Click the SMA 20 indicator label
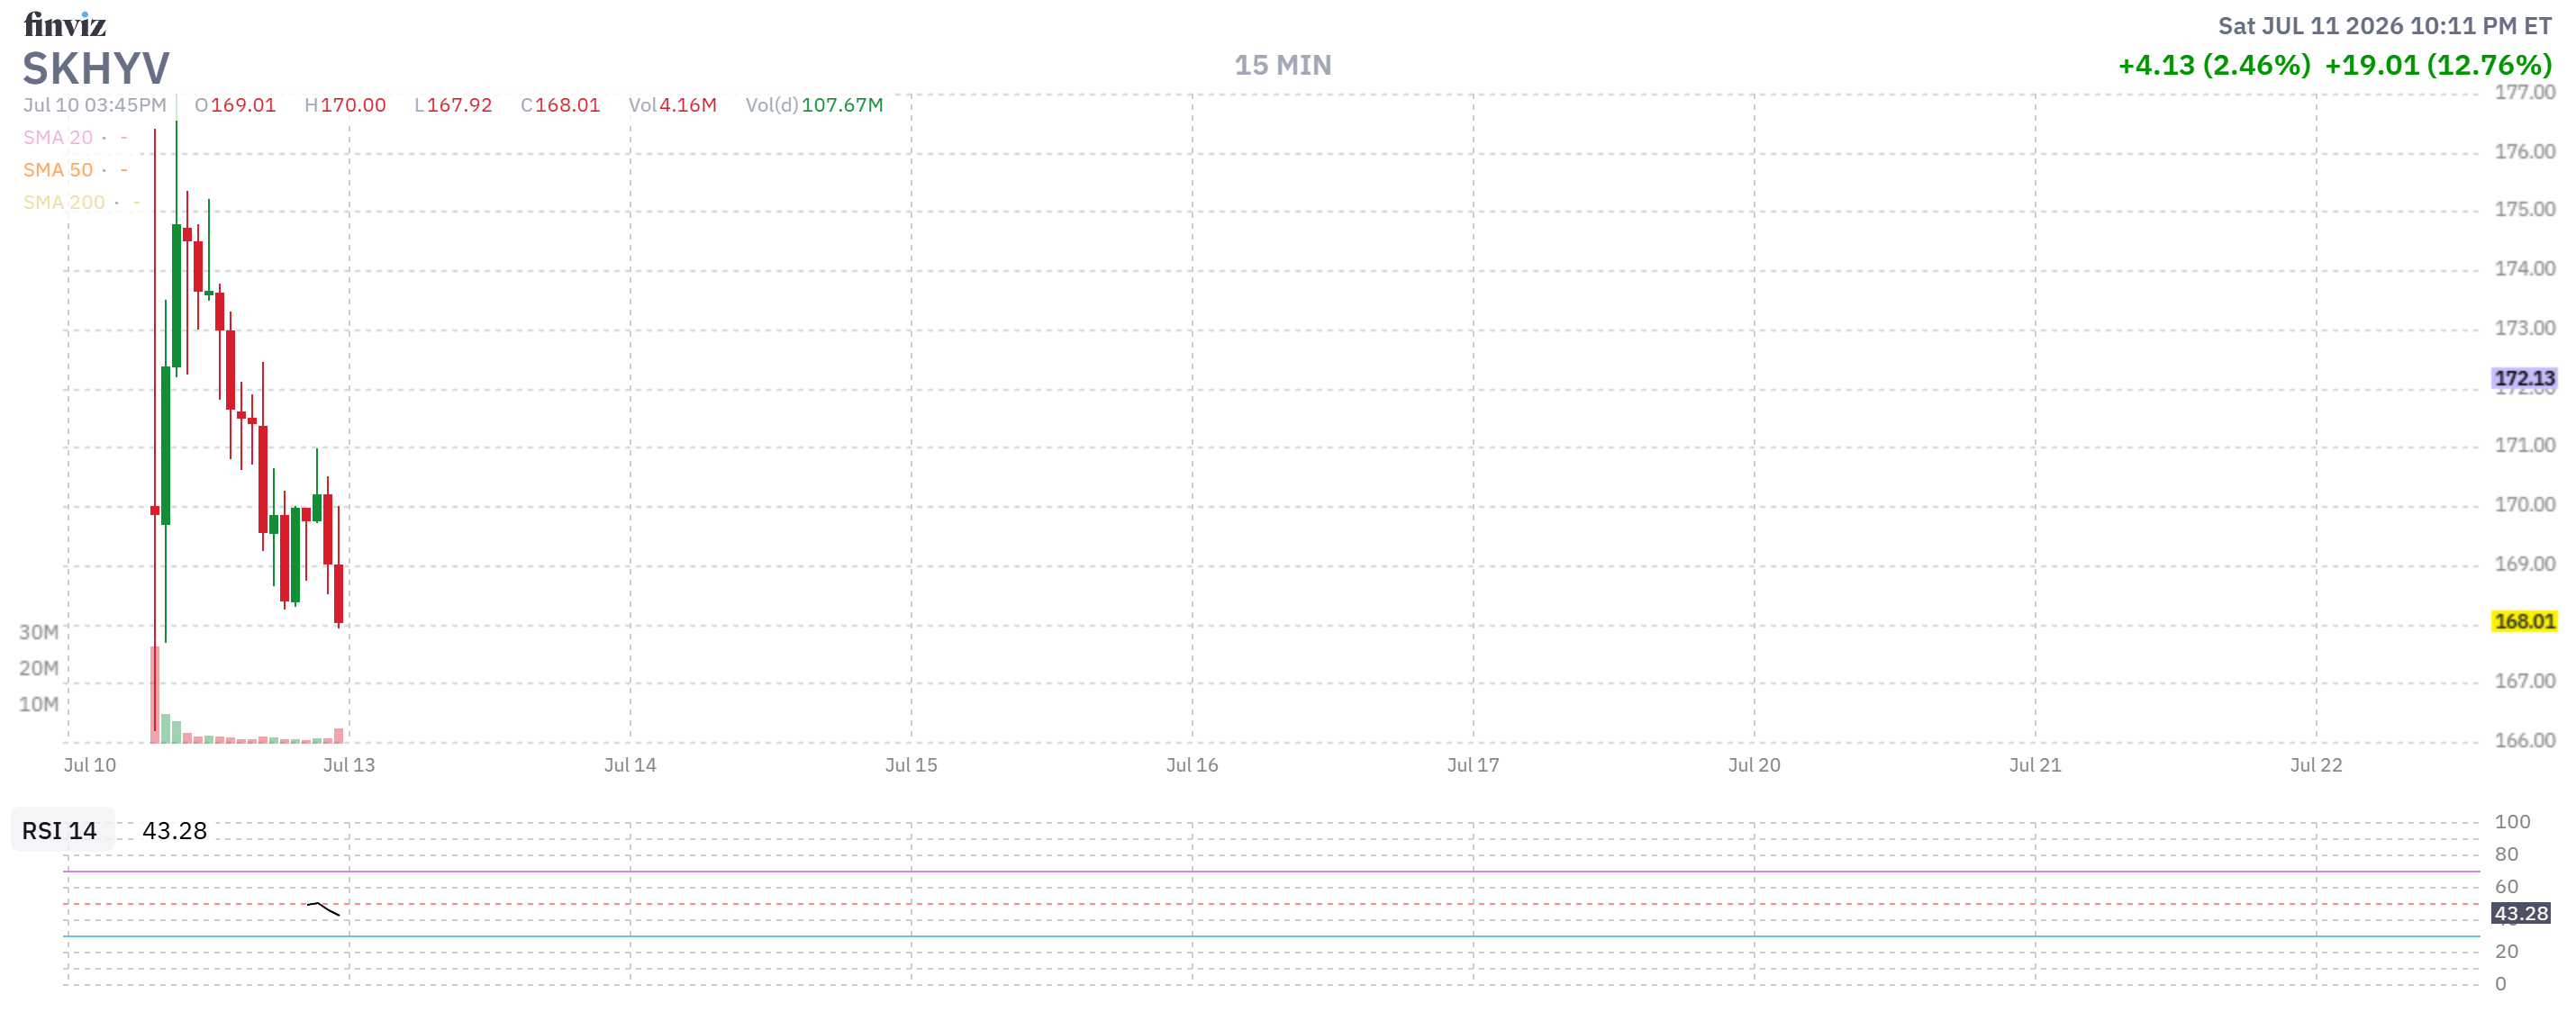 pos(58,137)
